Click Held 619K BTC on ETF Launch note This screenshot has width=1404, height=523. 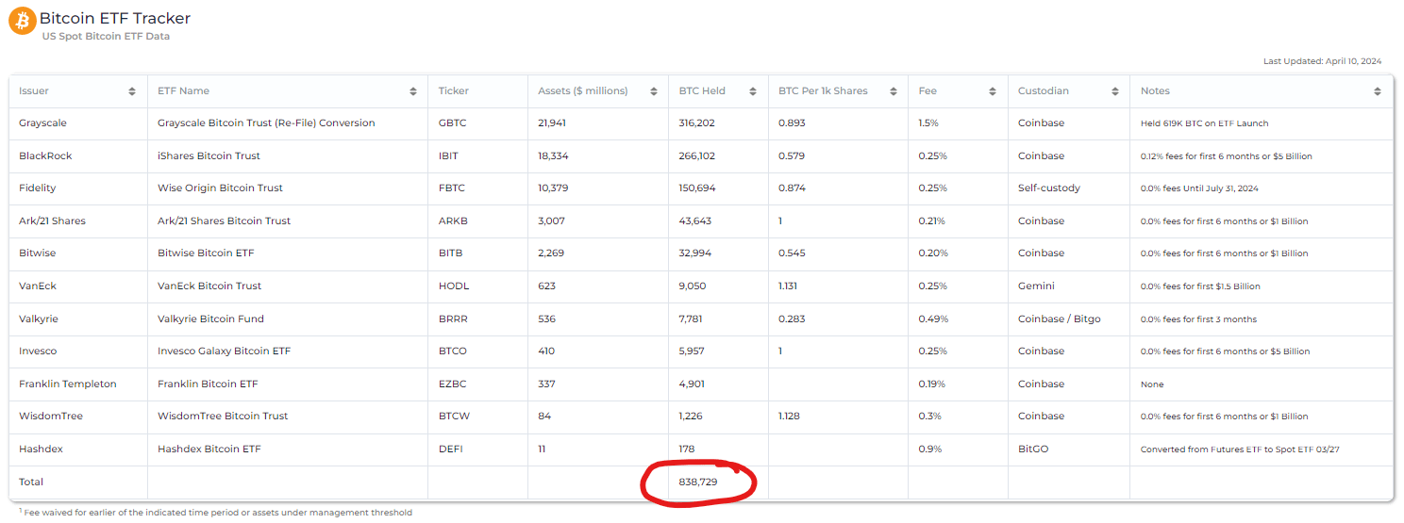pyautogui.click(x=1204, y=123)
